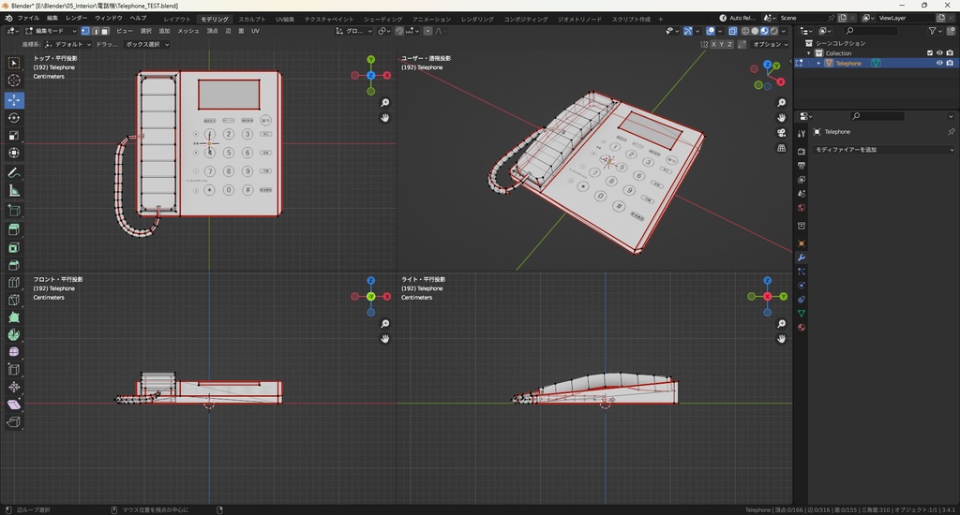Select the Extrude Region tool
The image size is (960, 515).
click(14, 230)
